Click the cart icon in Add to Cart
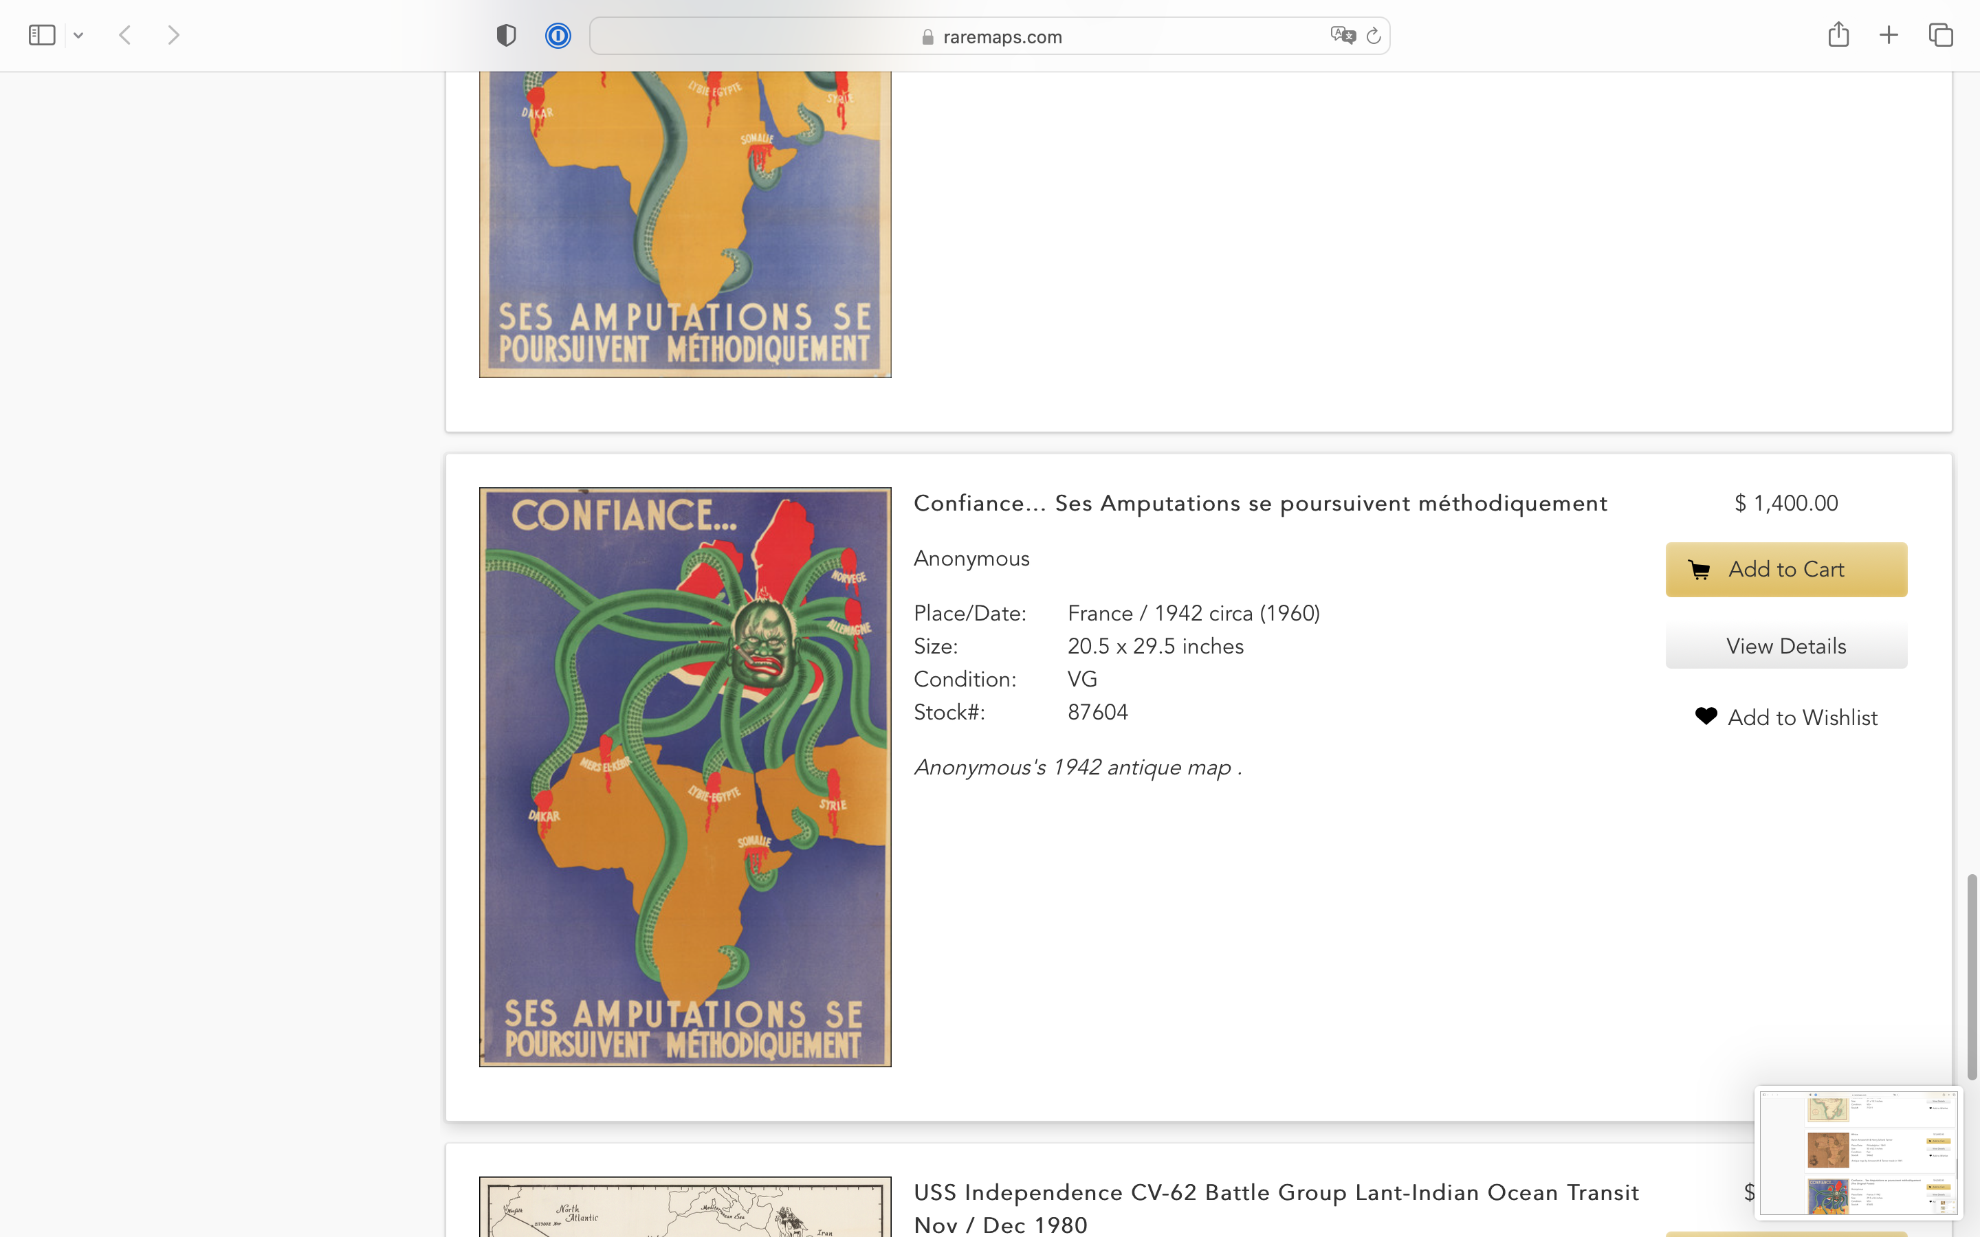This screenshot has height=1237, width=1980. pos(1699,570)
